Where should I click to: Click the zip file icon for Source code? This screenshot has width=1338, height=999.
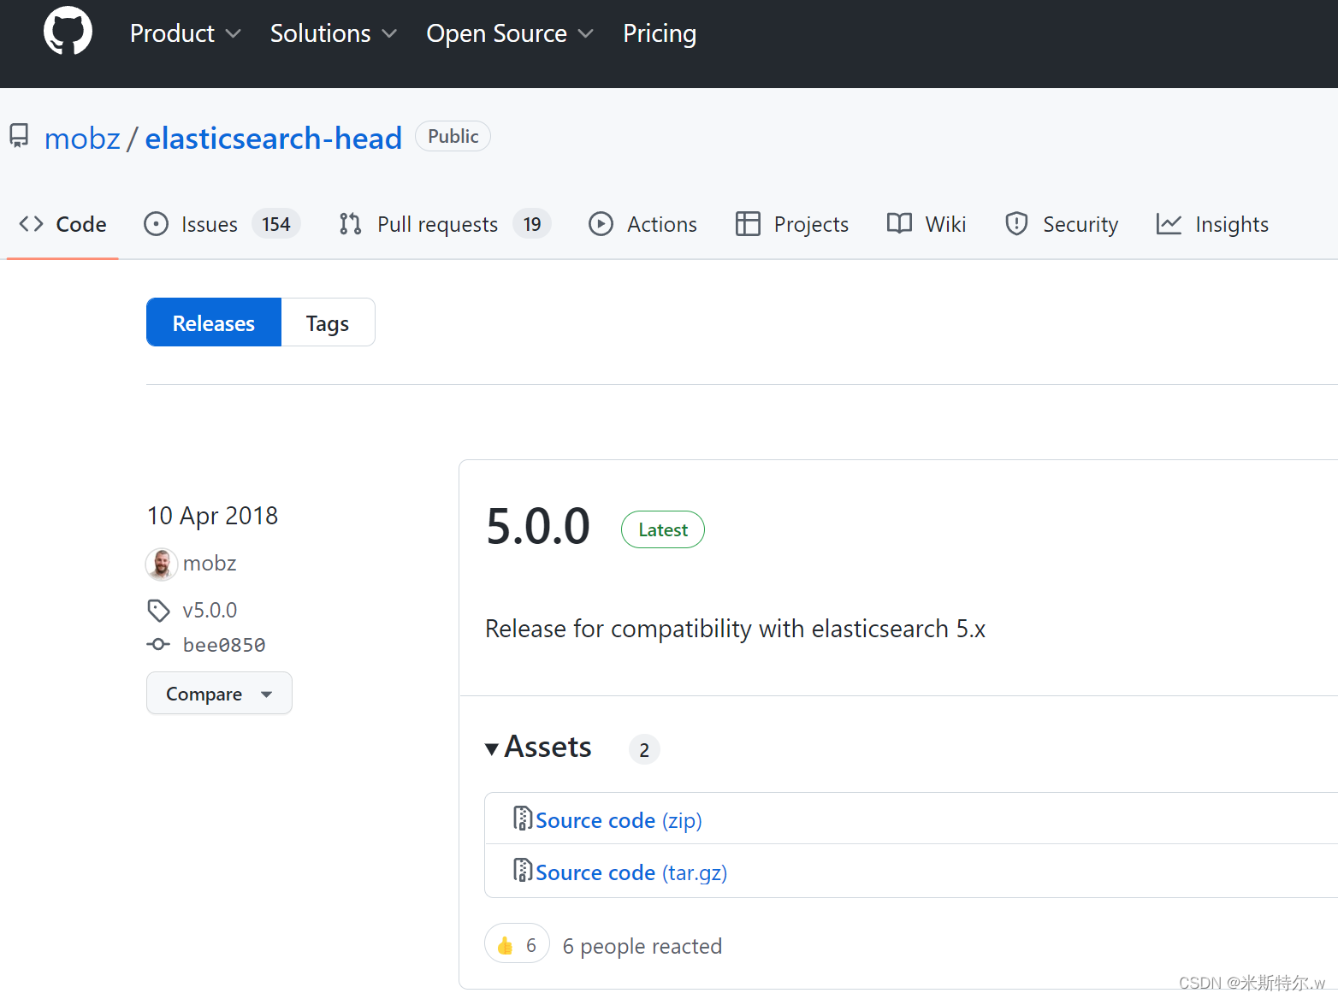pos(523,819)
